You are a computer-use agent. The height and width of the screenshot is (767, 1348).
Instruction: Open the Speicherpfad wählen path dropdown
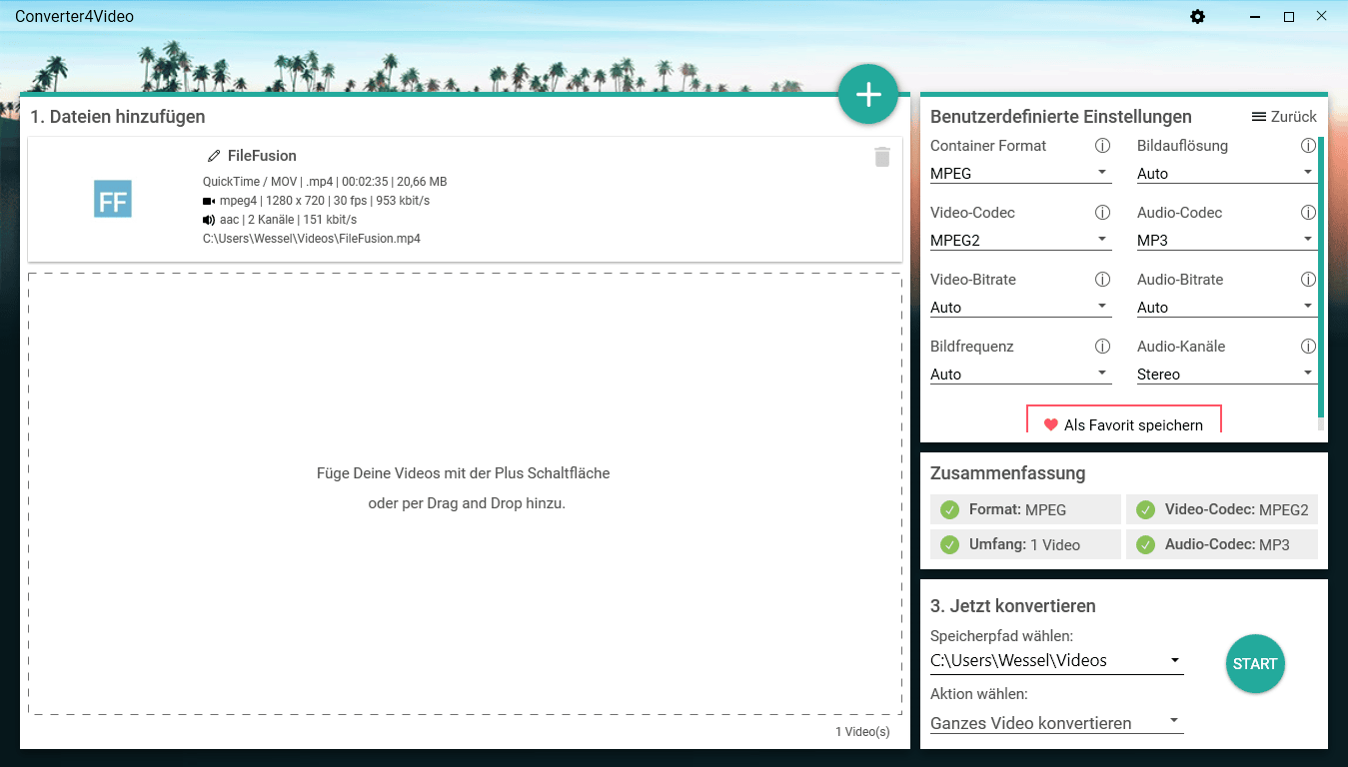pos(1055,661)
